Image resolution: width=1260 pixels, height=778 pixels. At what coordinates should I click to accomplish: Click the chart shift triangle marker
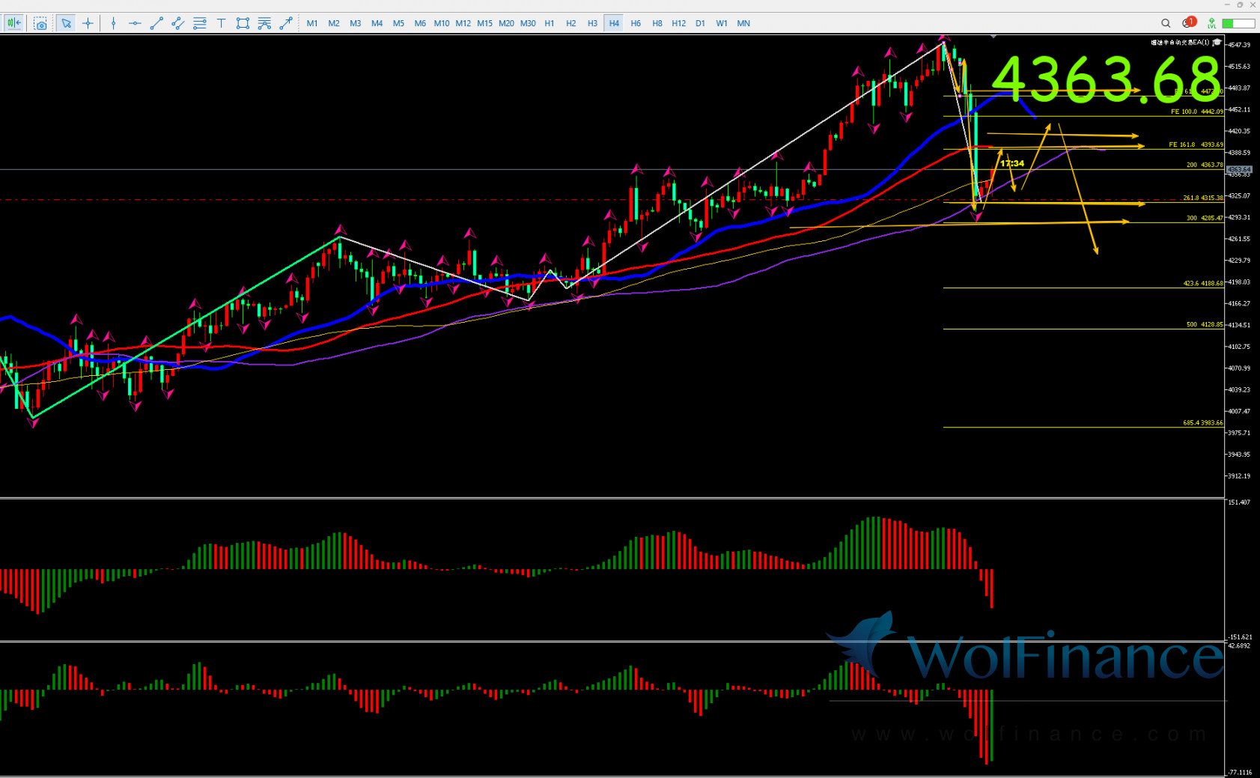pos(993,36)
